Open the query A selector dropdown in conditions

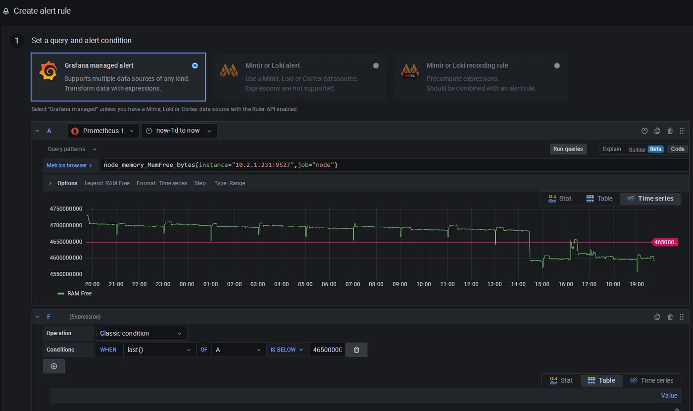[239, 350]
